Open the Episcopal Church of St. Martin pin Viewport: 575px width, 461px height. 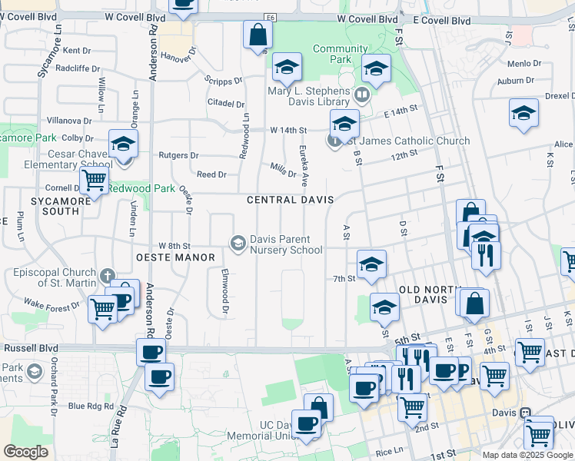108,277
